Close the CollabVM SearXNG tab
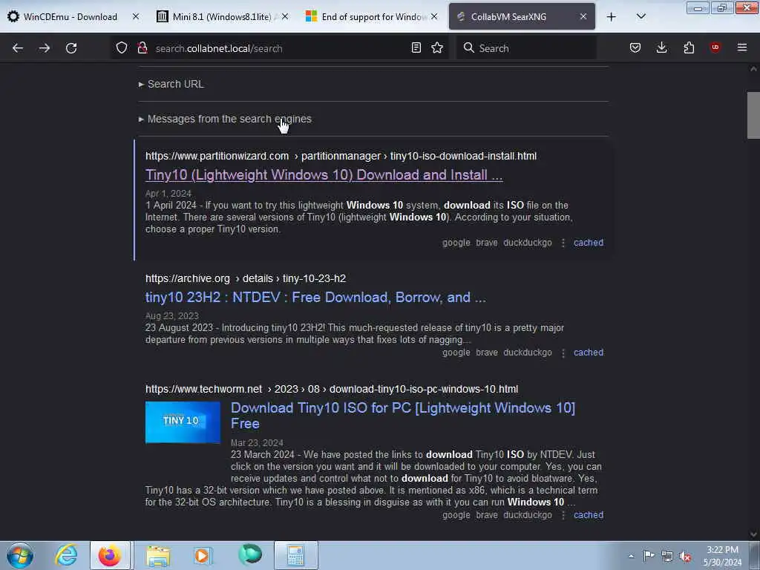This screenshot has width=760, height=570. click(583, 17)
